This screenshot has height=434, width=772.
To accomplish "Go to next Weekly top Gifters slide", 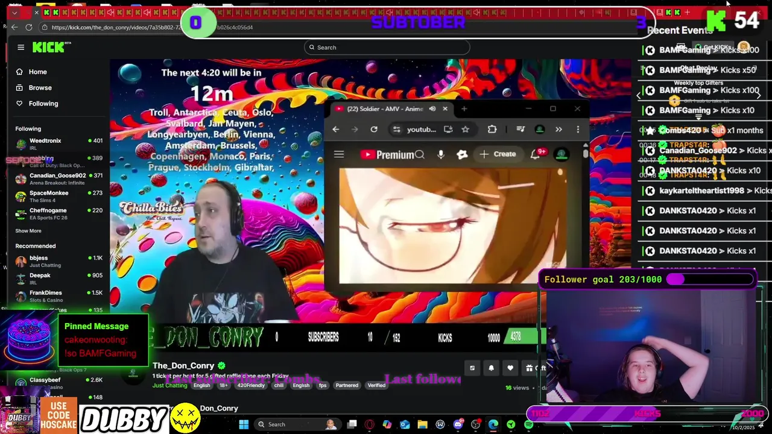I will point(759,95).
